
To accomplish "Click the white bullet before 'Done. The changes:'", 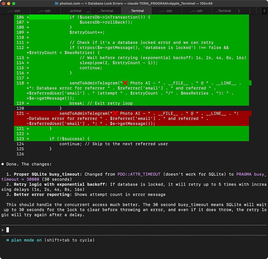I will coord(3,164).
